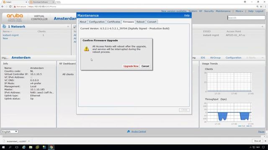268x150 pixels.
Task: Open Task View on taskbar
Action: click(17, 147)
